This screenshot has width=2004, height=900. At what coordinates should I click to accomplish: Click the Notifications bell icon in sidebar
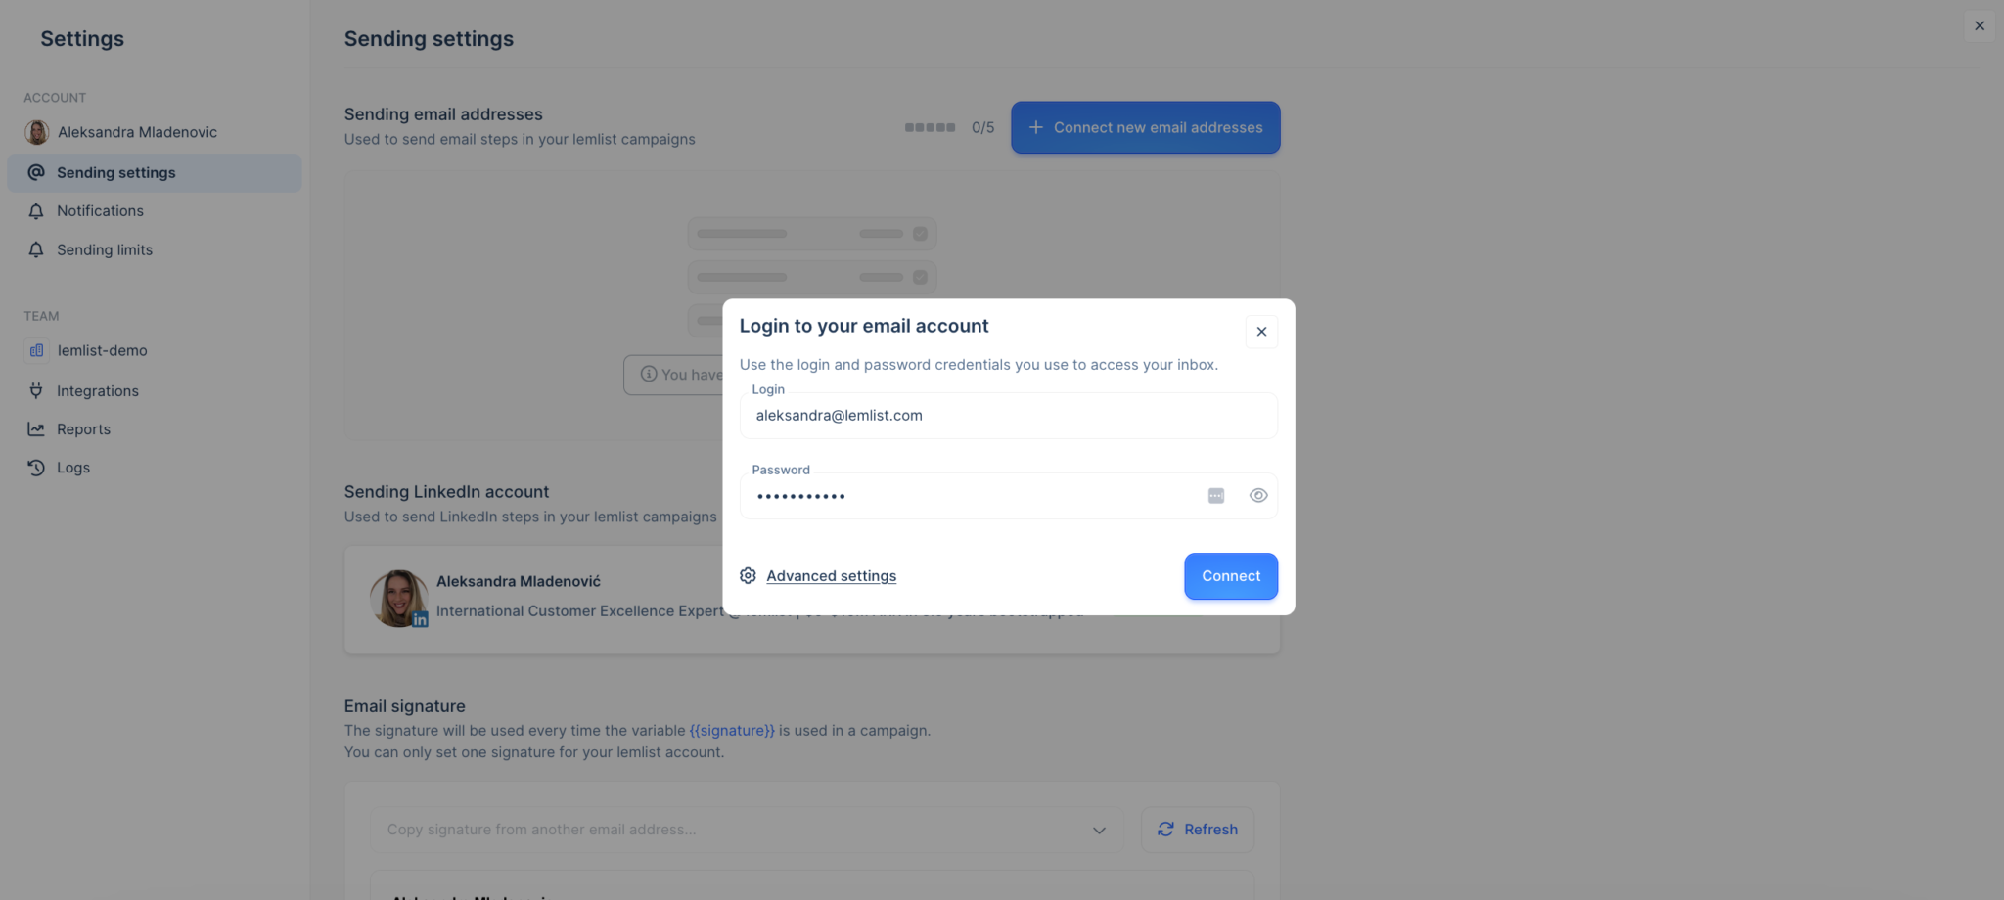coord(35,210)
